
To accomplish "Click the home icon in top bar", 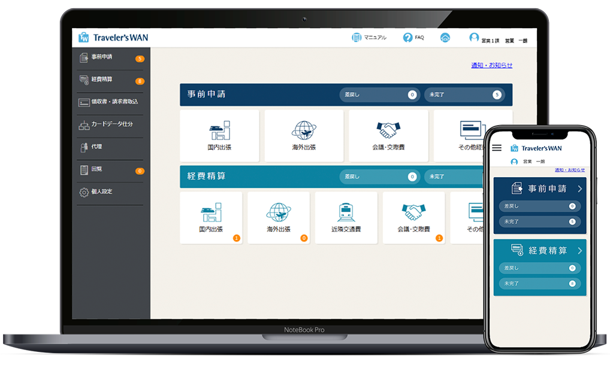I will tap(445, 38).
